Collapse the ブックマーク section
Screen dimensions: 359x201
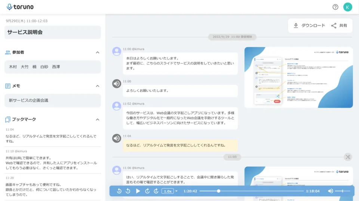[x=98, y=119]
